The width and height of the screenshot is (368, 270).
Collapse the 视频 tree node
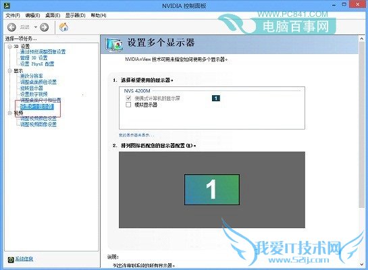point(9,113)
